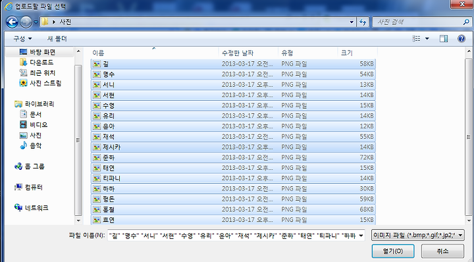
Task: Click the 취소 button
Action: coord(442,251)
